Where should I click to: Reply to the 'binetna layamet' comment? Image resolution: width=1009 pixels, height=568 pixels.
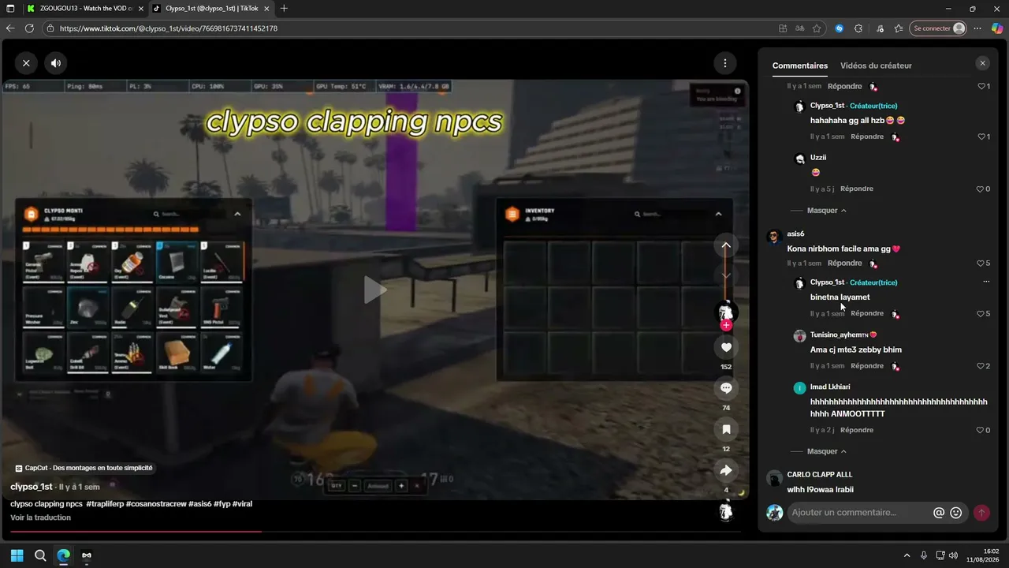pos(867,313)
